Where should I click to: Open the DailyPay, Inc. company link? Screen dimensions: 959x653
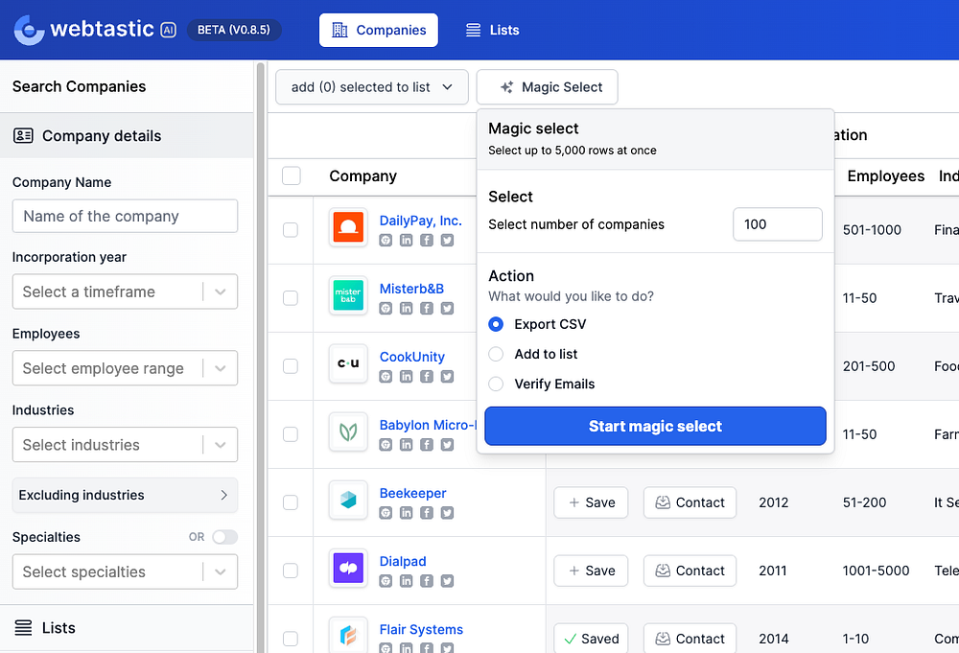tap(421, 221)
